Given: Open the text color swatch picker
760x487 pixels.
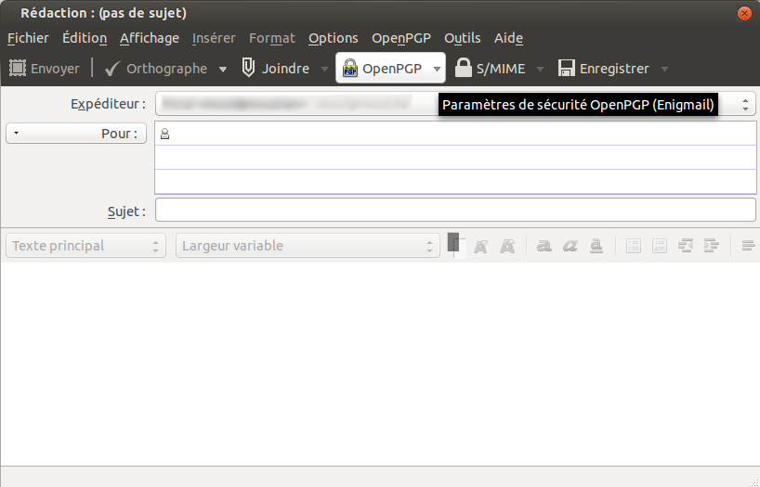Looking at the screenshot, I should 454,245.
